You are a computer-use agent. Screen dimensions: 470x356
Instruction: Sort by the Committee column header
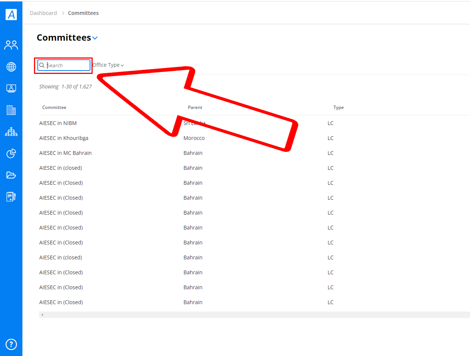[54, 107]
